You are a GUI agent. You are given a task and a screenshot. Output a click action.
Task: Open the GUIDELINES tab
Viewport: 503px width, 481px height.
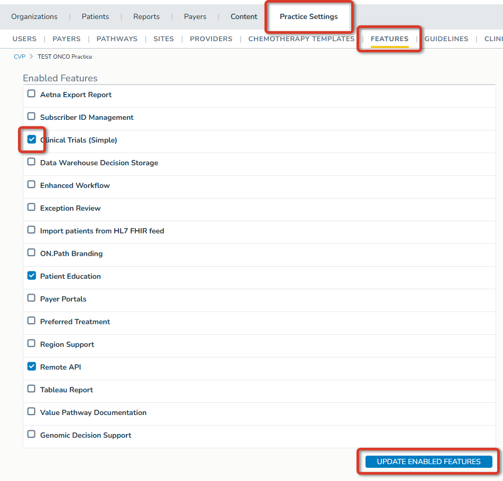coord(446,39)
